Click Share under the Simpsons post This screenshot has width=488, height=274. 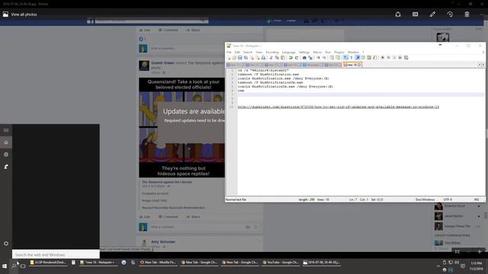click(x=193, y=216)
